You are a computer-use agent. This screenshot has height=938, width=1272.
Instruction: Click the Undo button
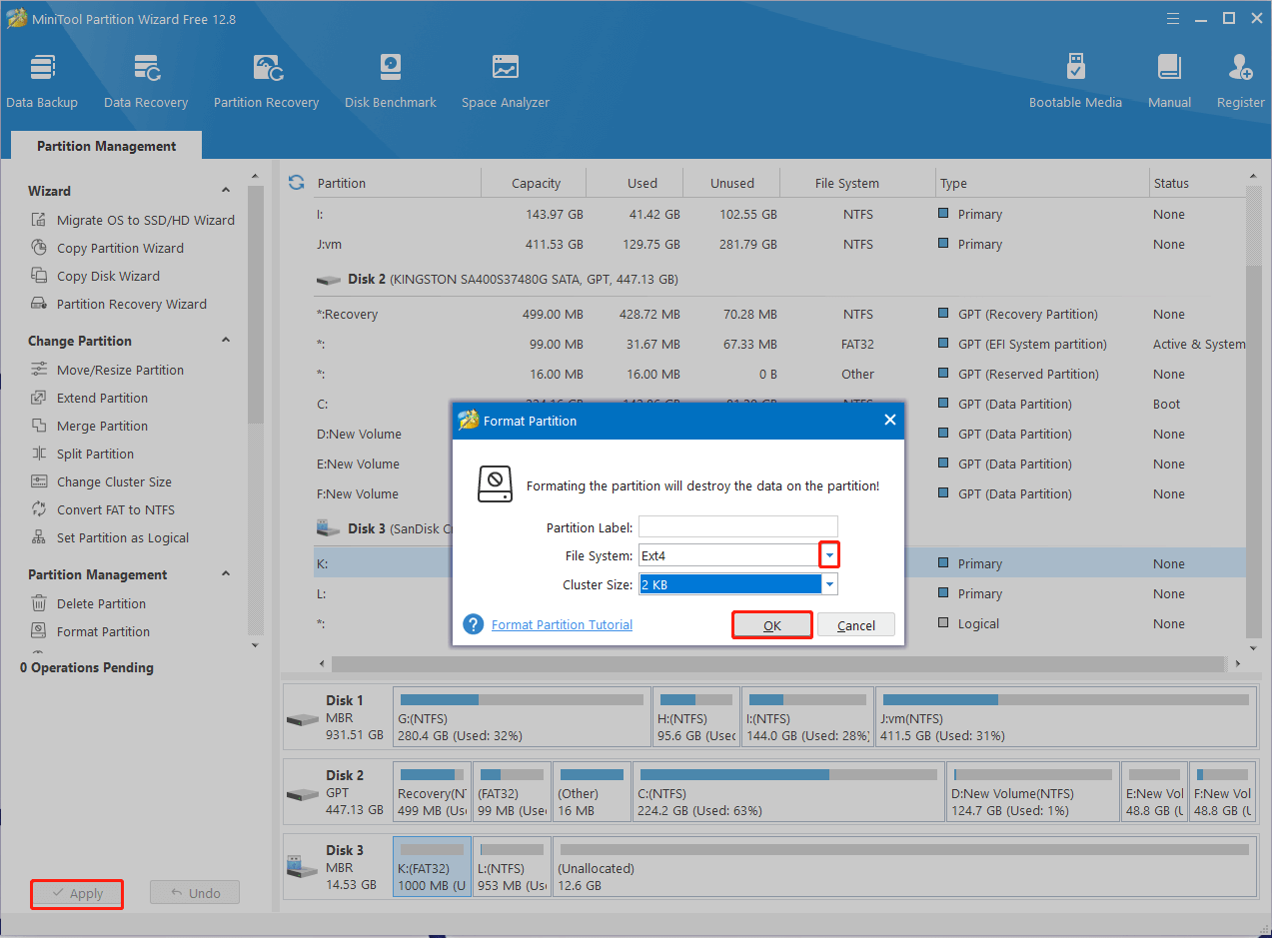(195, 893)
